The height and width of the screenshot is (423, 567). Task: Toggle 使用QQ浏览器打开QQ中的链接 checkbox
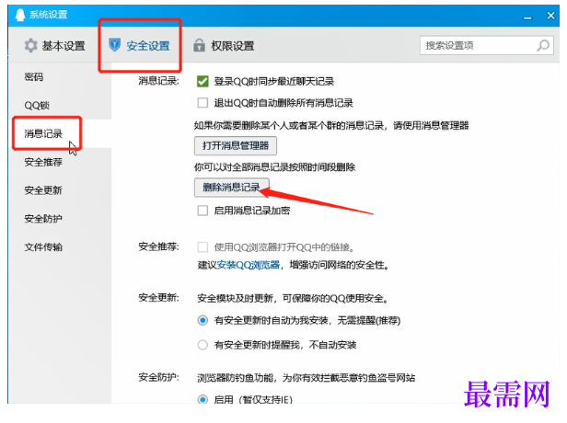click(202, 247)
